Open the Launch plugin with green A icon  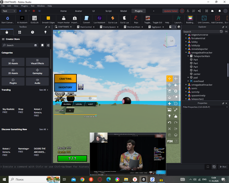pyautogui.click(x=179, y=20)
